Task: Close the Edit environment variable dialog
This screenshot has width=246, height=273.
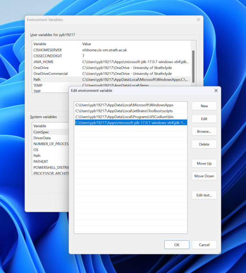Action: pos(216,90)
